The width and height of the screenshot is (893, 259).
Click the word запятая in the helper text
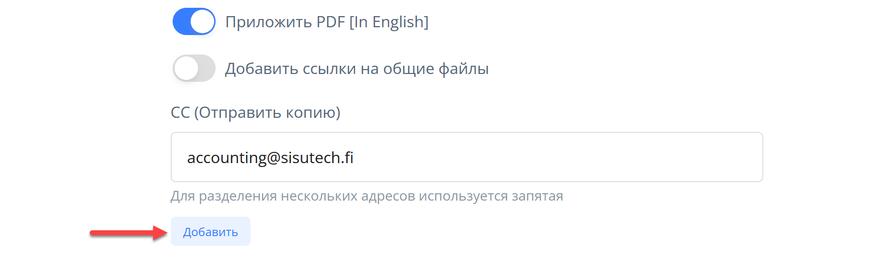537,196
